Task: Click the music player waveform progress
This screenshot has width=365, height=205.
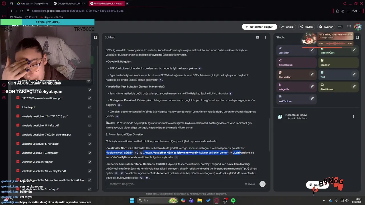Action: (335, 44)
